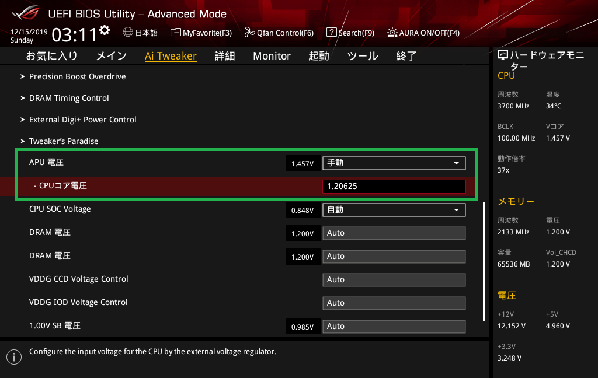Viewport: 598px width, 378px height.
Task: Click the settings gear next to the clock
Action: pyautogui.click(x=105, y=30)
